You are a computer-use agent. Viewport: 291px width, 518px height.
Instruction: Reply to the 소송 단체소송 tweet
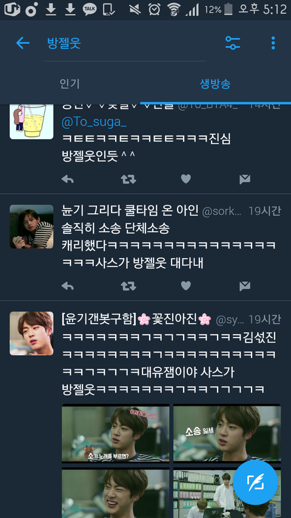tap(68, 286)
